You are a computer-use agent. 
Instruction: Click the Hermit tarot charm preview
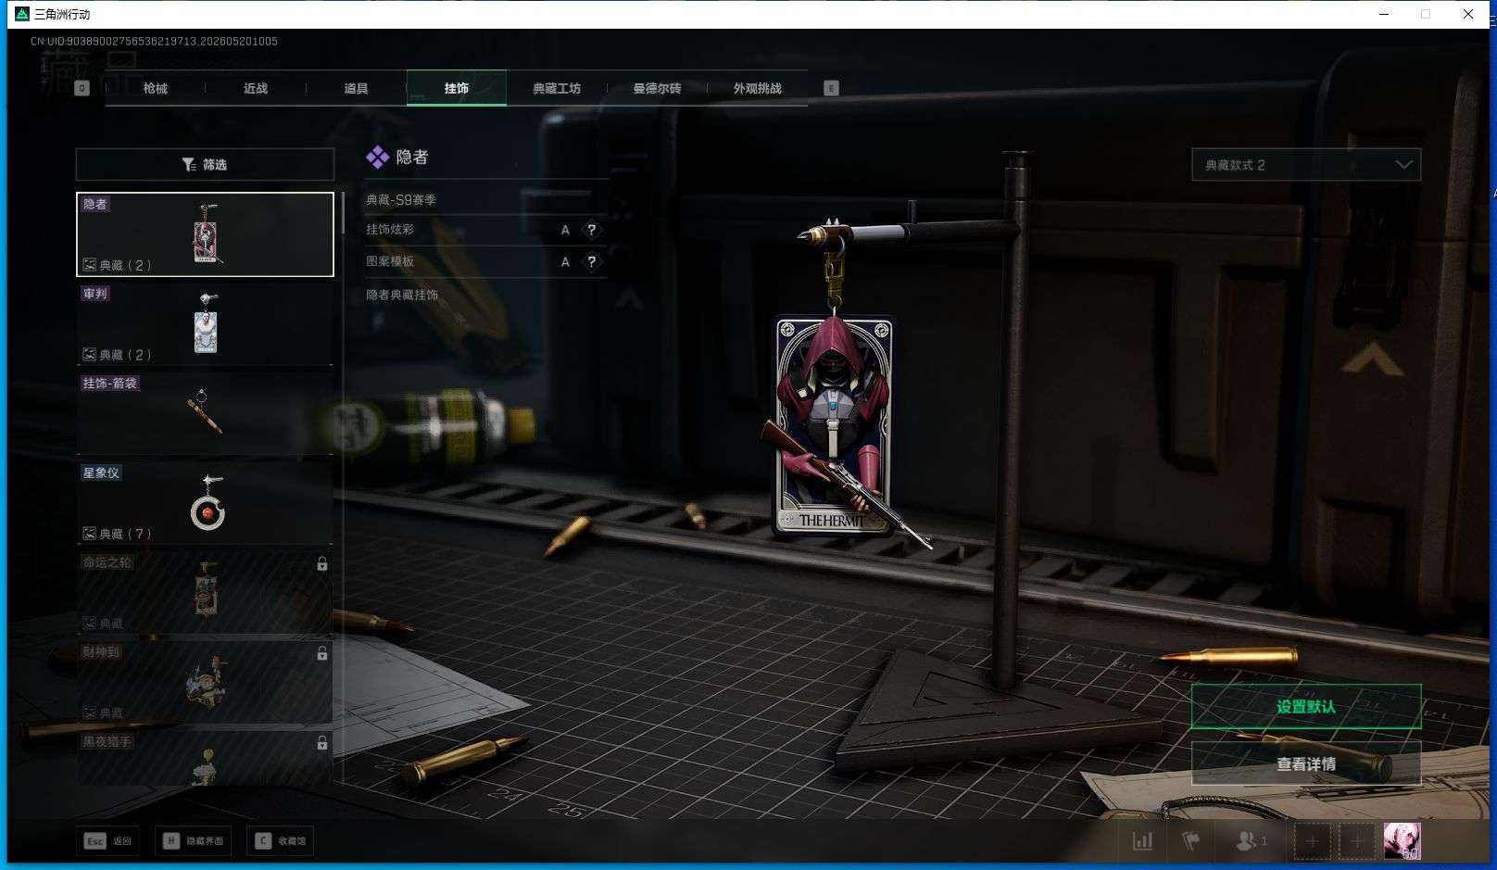834,427
